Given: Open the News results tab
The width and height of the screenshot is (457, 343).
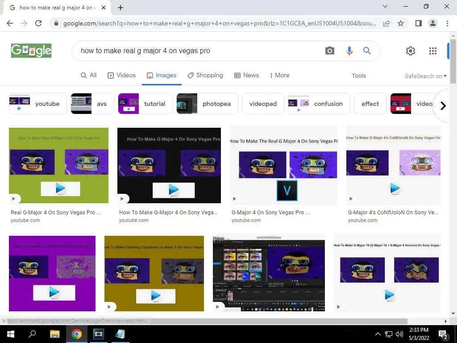Looking at the screenshot, I should (x=246, y=75).
